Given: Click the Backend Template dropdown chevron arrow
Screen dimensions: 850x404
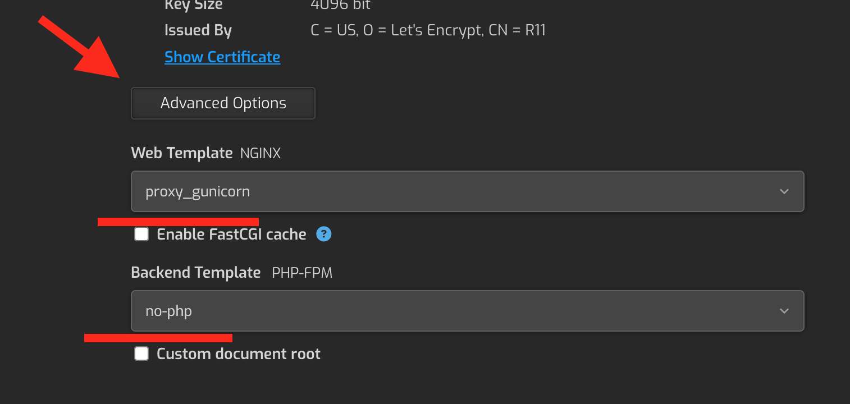Looking at the screenshot, I should (x=784, y=311).
